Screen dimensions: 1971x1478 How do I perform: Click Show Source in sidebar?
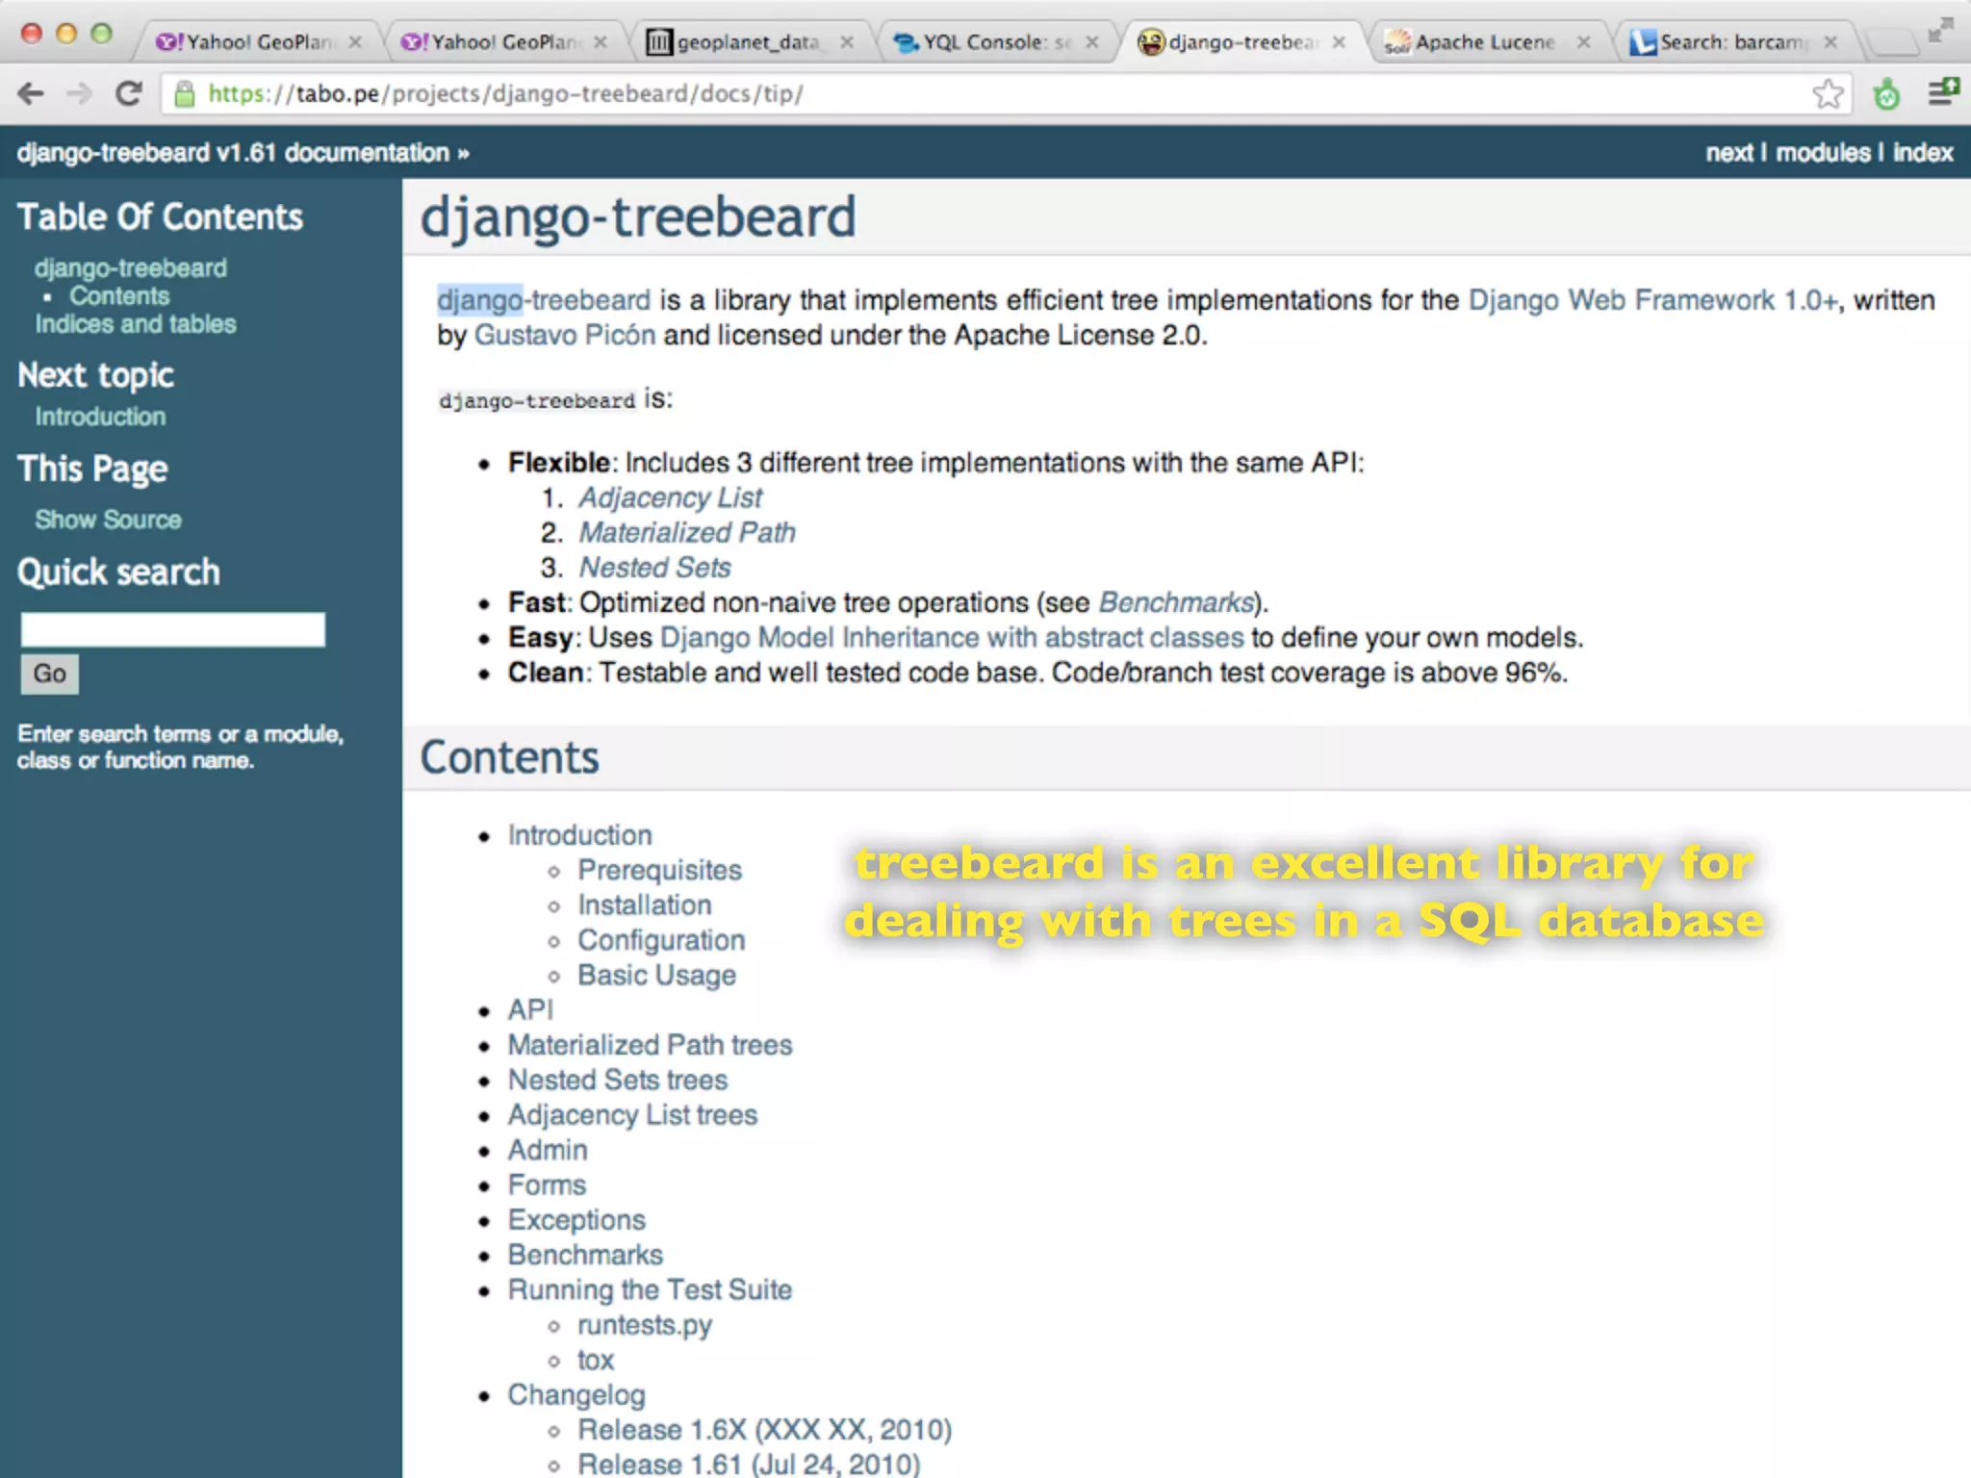pyautogui.click(x=108, y=520)
